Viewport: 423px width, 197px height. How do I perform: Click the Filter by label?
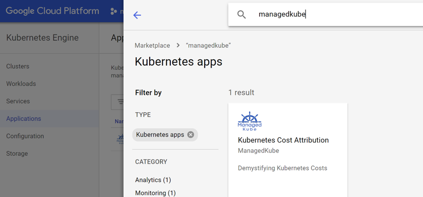pyautogui.click(x=149, y=93)
